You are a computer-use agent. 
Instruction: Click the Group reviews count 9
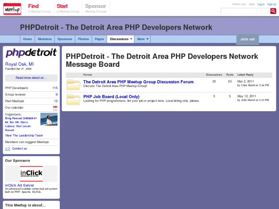56,94
